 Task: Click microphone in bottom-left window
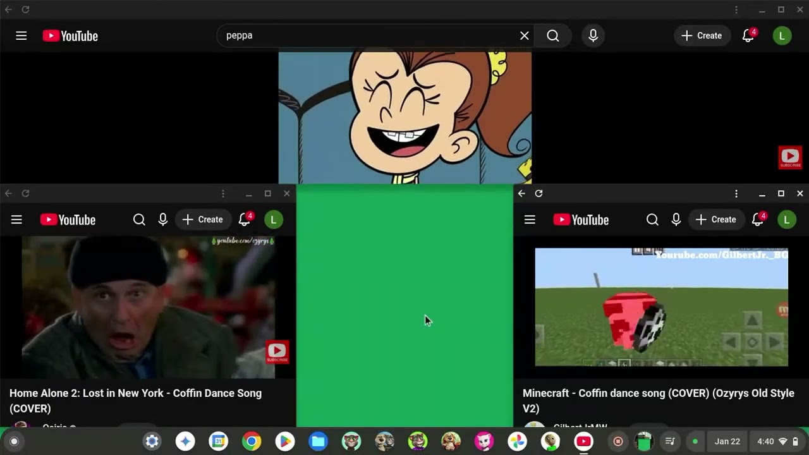[x=163, y=220]
